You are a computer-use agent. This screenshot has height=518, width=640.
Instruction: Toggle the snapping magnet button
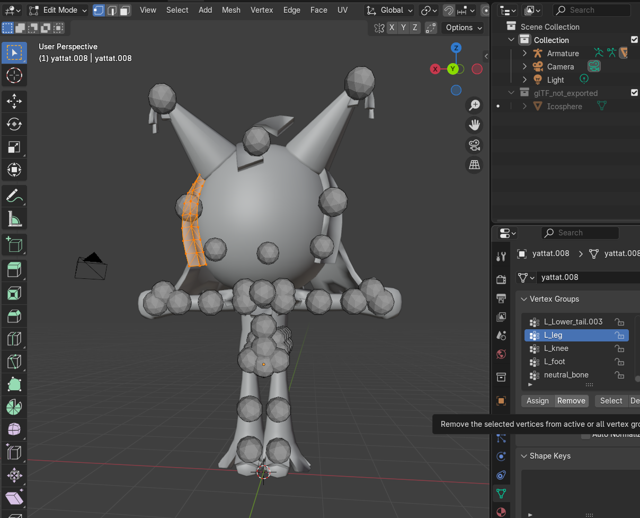coord(449,10)
